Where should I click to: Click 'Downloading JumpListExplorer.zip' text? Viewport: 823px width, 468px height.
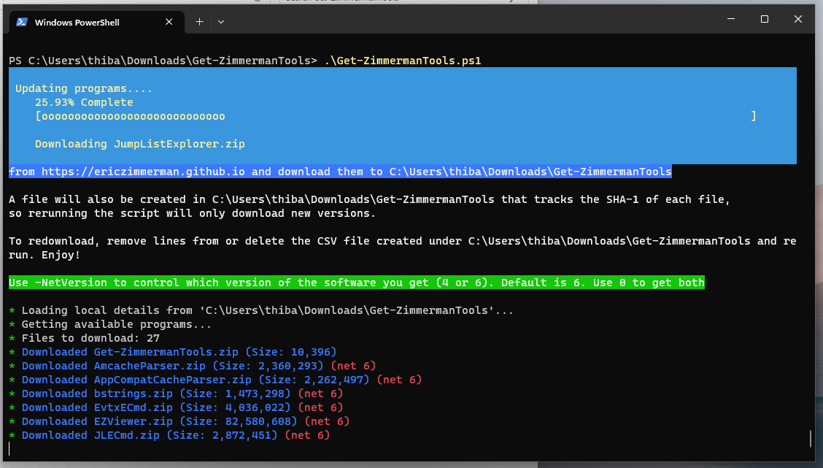140,144
